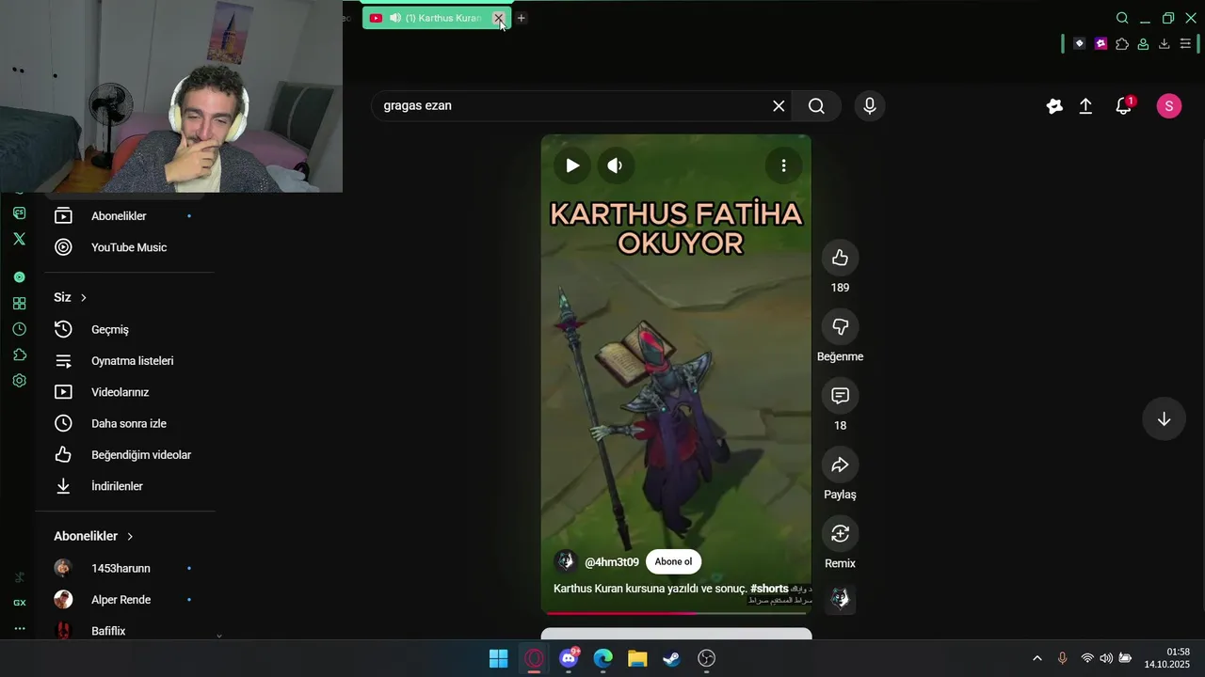Image resolution: width=1205 pixels, height=677 pixels.
Task: Open Opera's tab search magnifier
Action: (x=1122, y=18)
